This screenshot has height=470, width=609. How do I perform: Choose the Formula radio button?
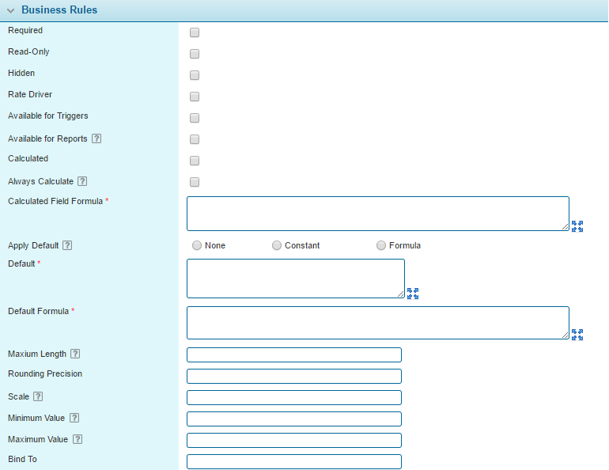click(x=381, y=245)
